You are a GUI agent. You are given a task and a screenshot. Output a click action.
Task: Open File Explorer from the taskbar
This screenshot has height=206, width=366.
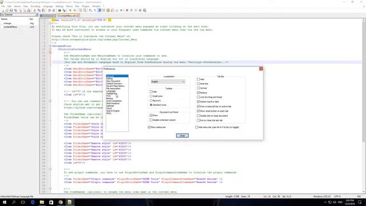coord(42,202)
